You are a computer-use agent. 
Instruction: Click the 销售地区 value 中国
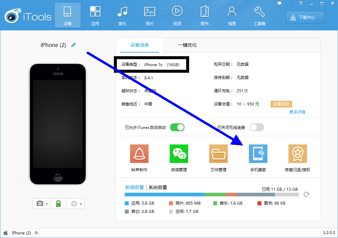click(148, 104)
